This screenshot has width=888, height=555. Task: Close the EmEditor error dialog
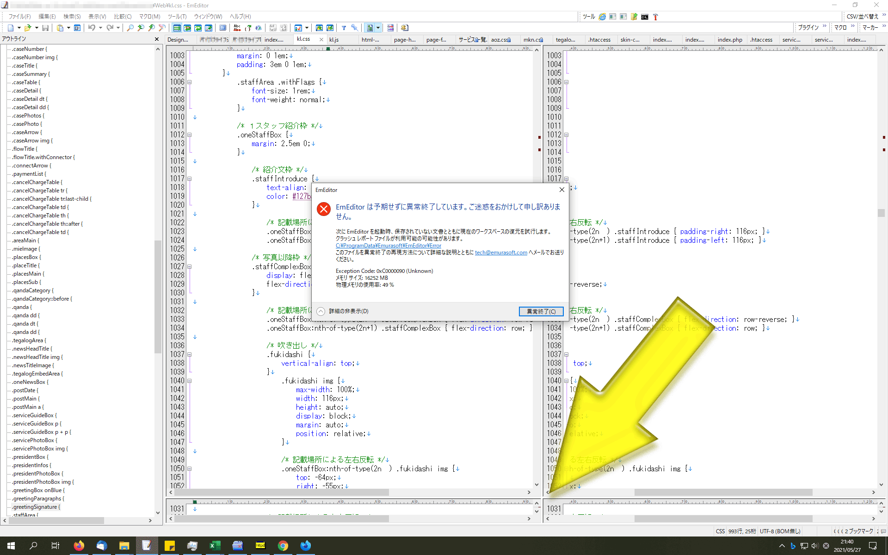pyautogui.click(x=561, y=190)
